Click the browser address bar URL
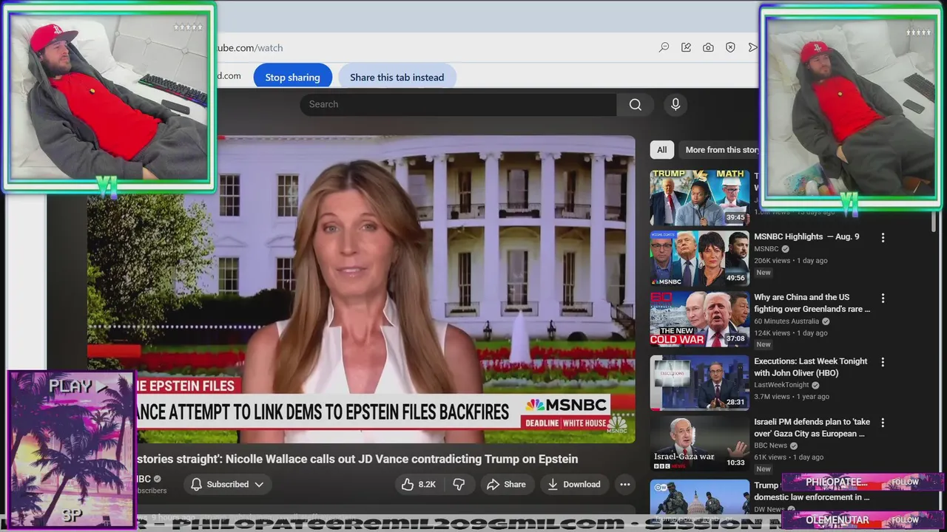 [249, 47]
